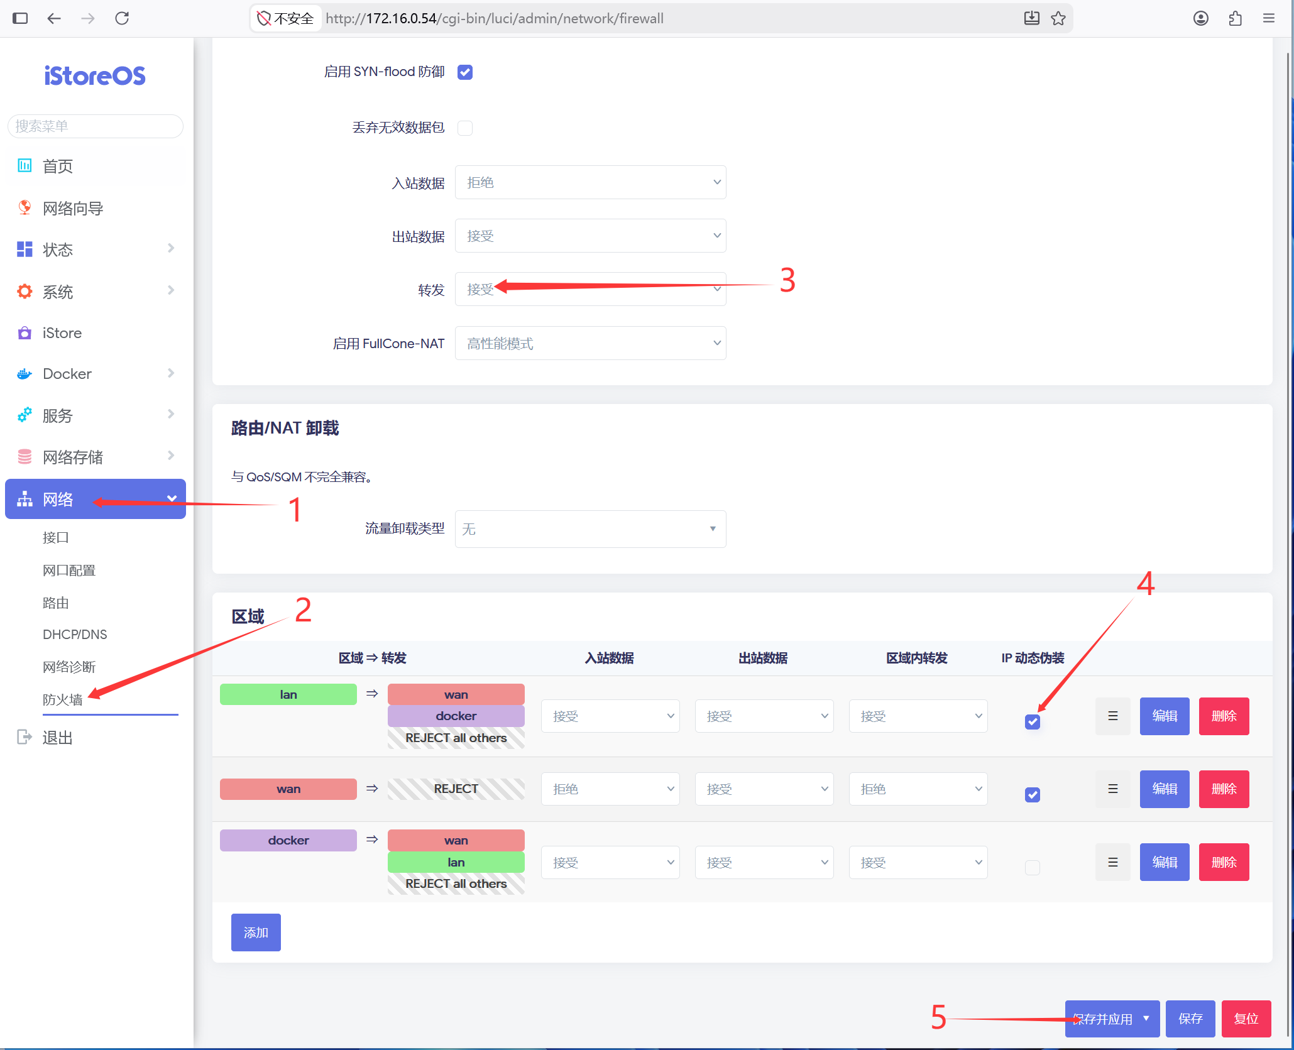Viewport: 1294px width, 1050px height.
Task: Click the reorder handle for wan zone row
Action: pos(1112,789)
